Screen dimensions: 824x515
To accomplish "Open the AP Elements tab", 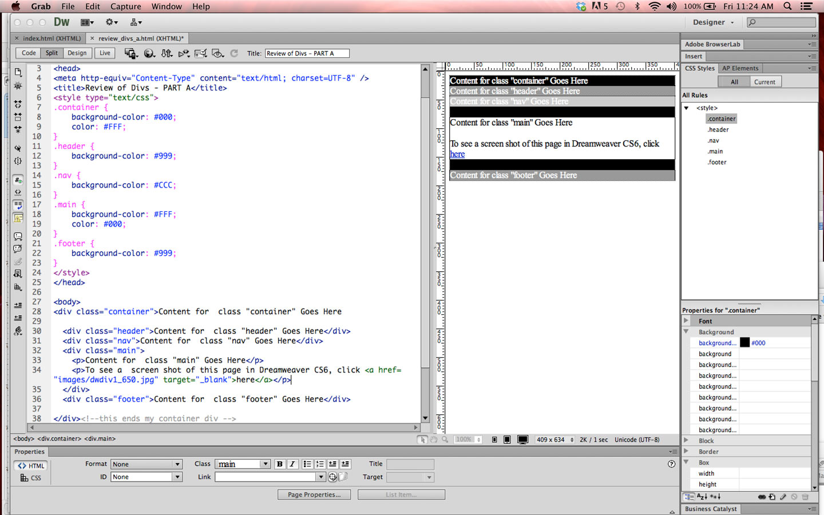I will 740,68.
